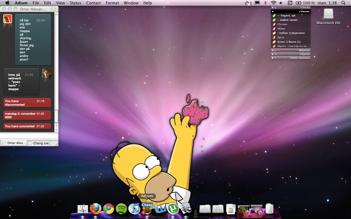
Task: Open the Wi-Fi menu bar icon
Action: click(273, 3)
